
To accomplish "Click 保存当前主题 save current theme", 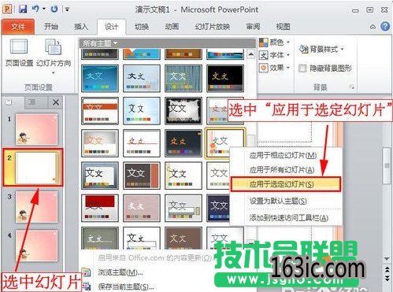I will tap(126, 286).
